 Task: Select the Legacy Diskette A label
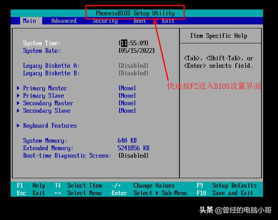[51, 66]
